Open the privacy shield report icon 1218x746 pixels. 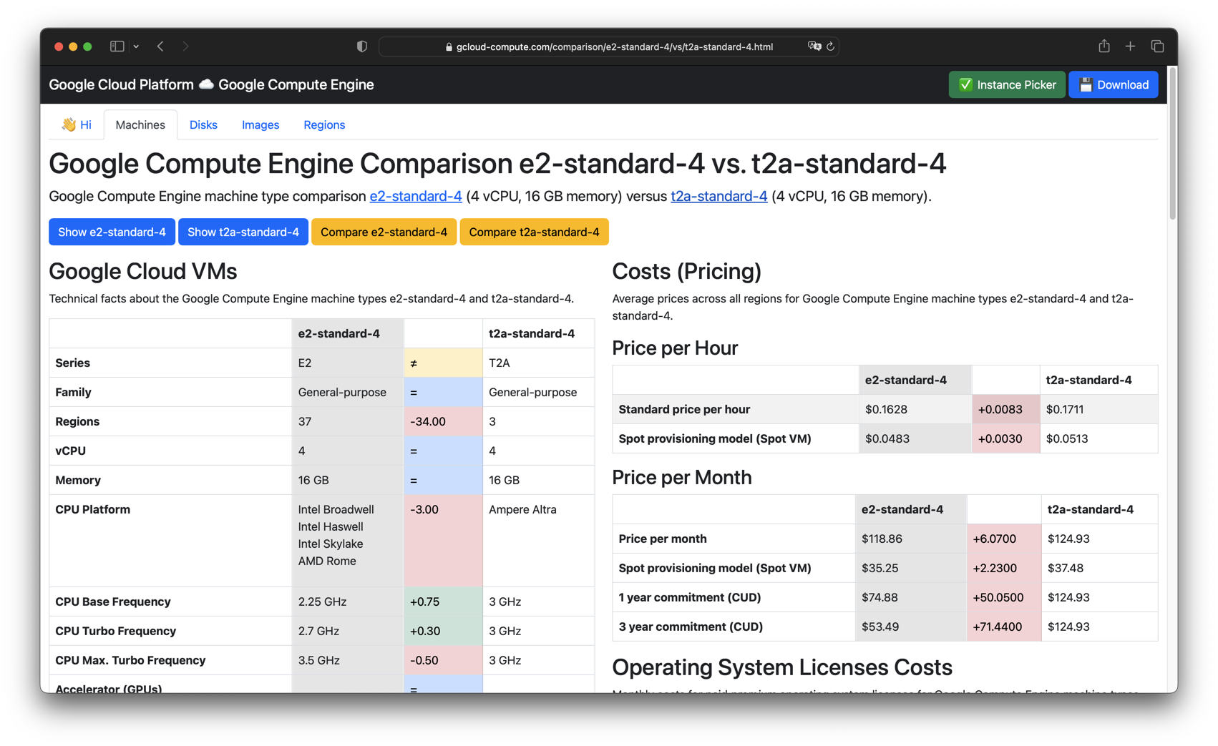point(362,46)
